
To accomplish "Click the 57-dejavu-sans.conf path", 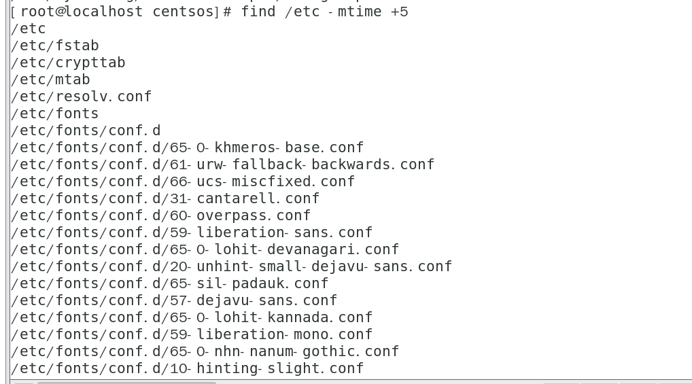I will point(175,300).
